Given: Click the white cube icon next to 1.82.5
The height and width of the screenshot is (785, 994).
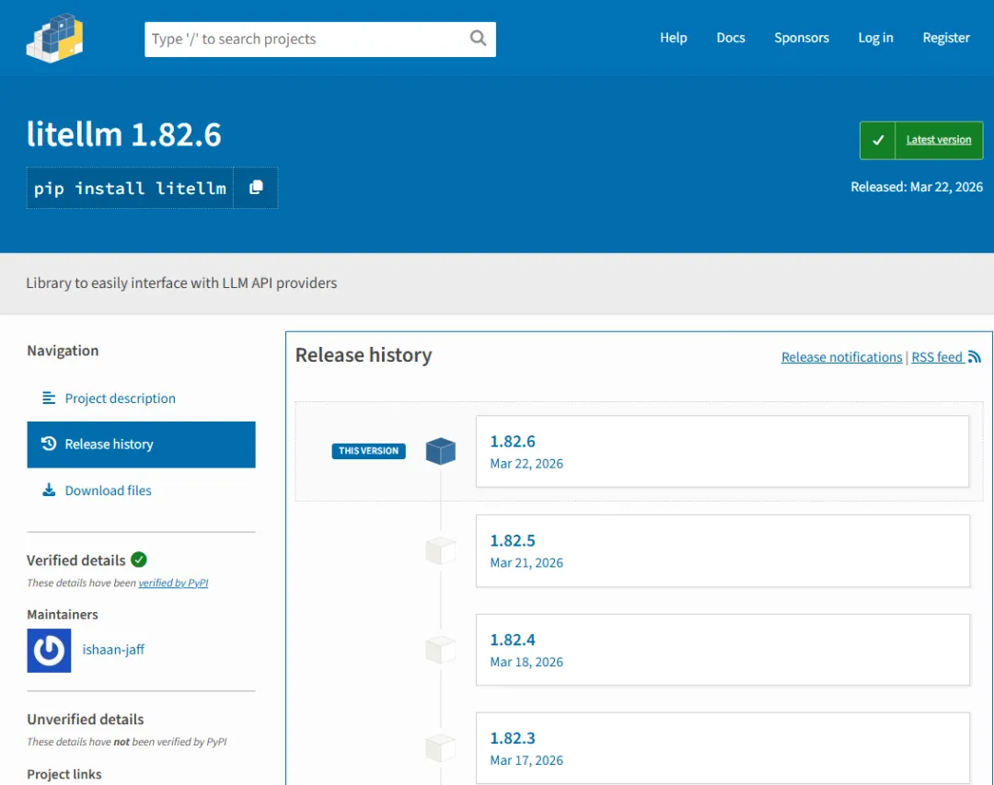Looking at the screenshot, I should pos(441,550).
